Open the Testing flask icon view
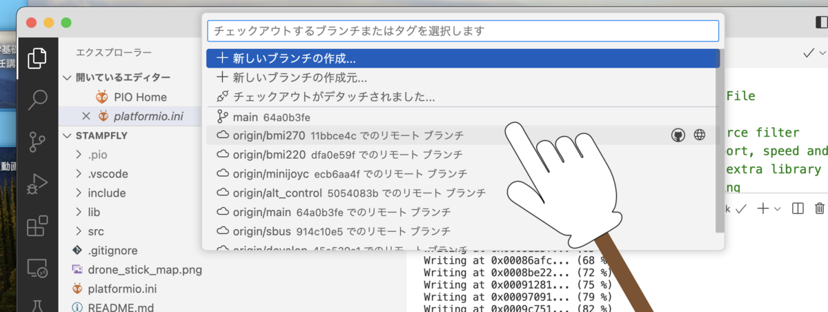This screenshot has height=312, width=828. click(x=37, y=305)
